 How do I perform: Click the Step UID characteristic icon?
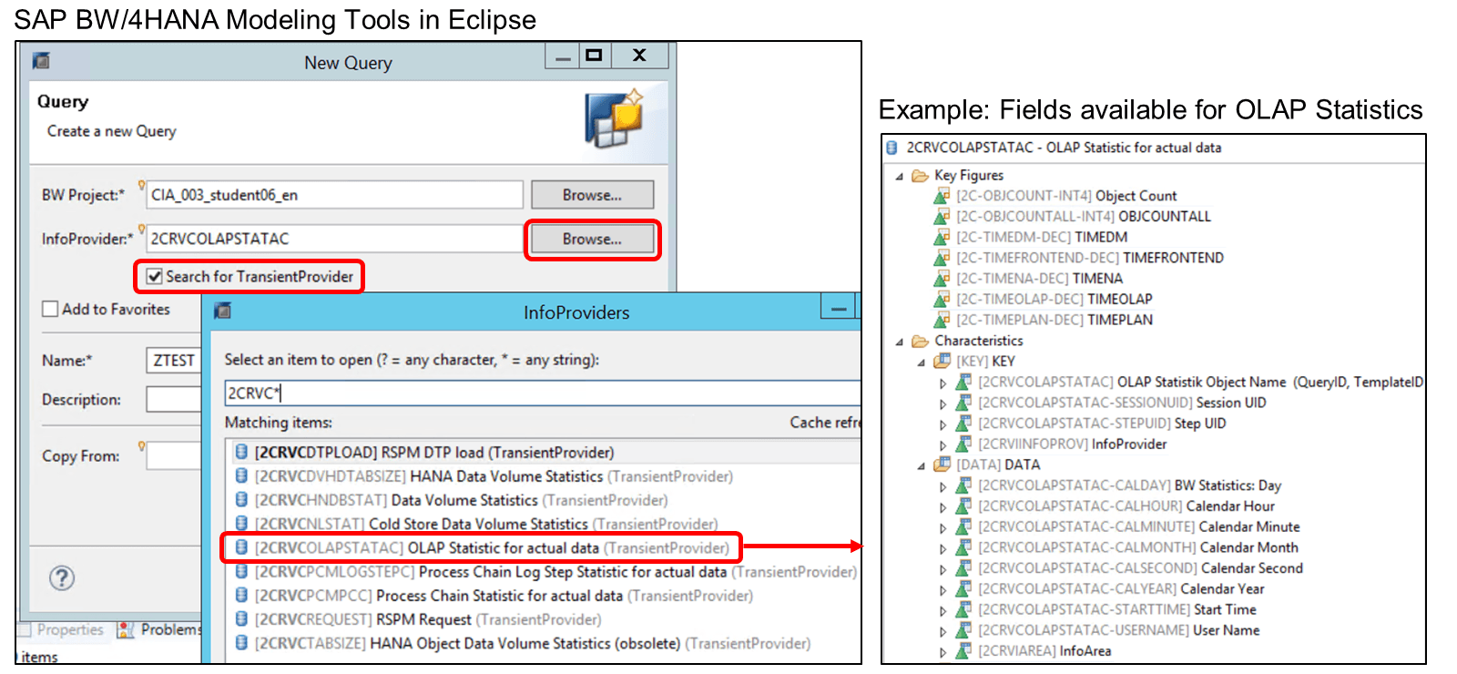(963, 423)
